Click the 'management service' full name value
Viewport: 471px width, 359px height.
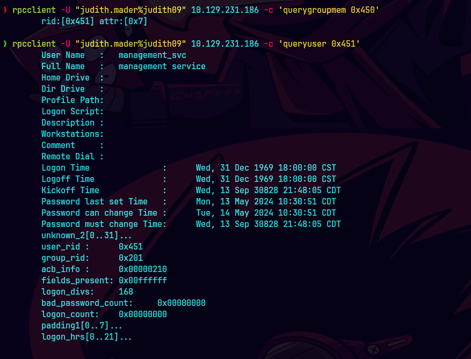coord(162,67)
